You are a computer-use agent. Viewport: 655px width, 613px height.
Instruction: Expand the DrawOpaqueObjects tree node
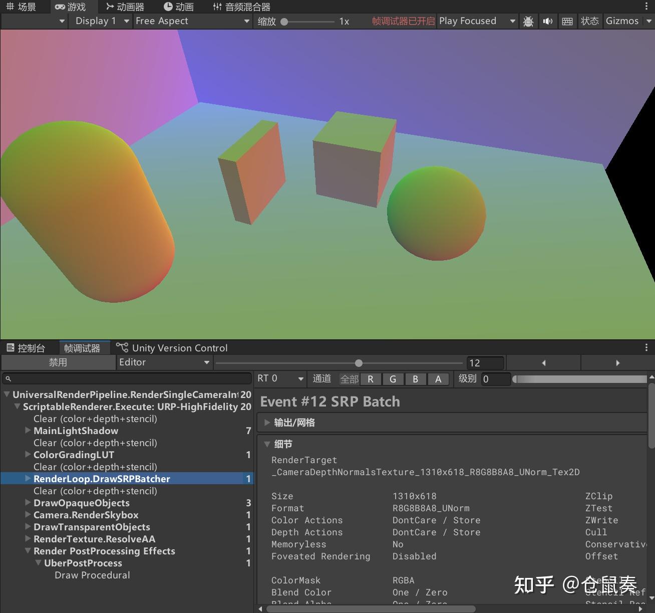click(28, 503)
